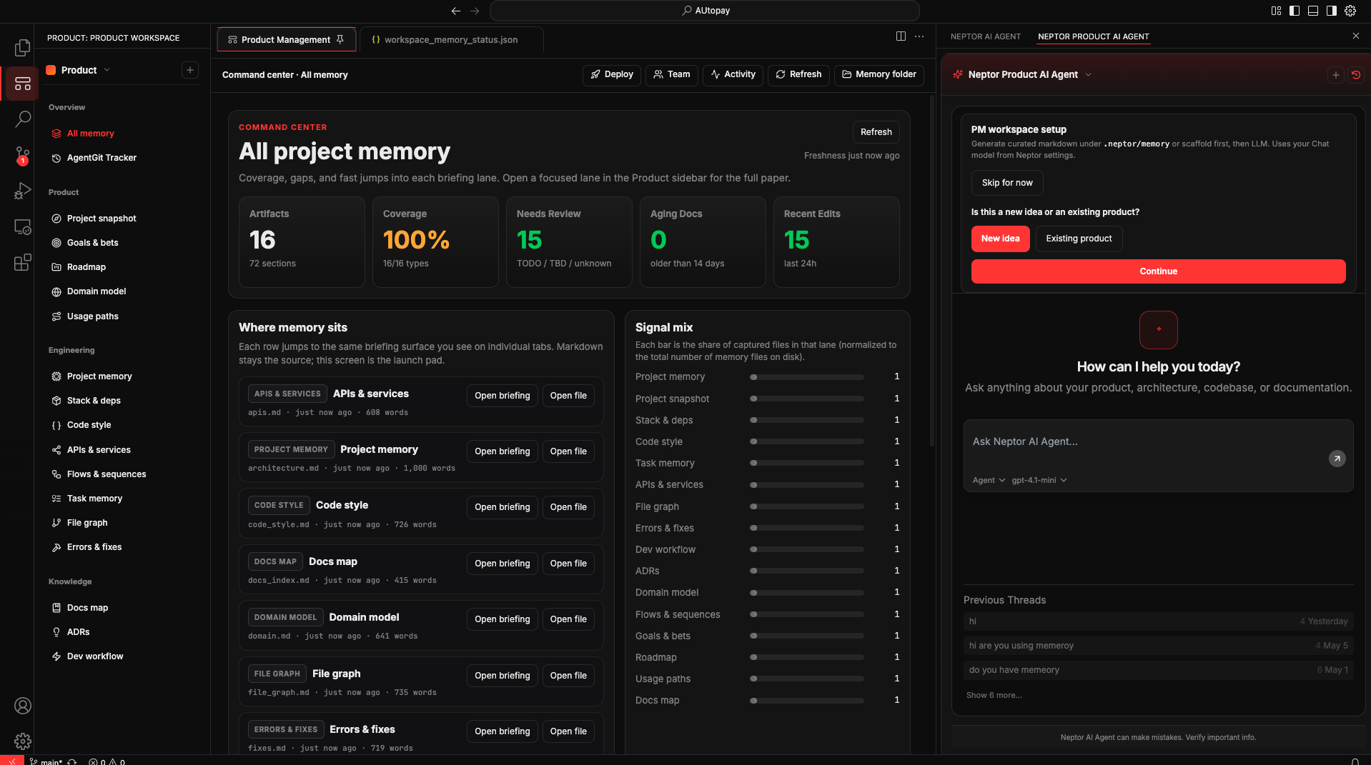Image resolution: width=1371 pixels, height=765 pixels.
Task: Open chat history icon in agent header
Action: (x=1355, y=74)
